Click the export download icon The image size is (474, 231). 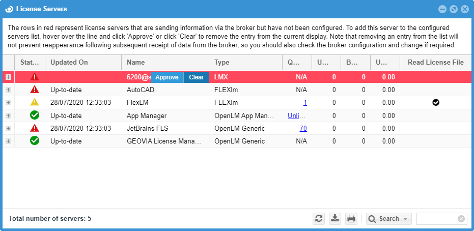tap(335, 219)
